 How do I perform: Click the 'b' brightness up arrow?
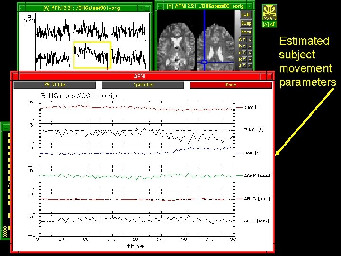click(250, 46)
